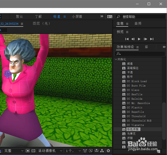Open the effects search filter dropdown icon
Screen dimensions: 167x155
[x=118, y=54]
